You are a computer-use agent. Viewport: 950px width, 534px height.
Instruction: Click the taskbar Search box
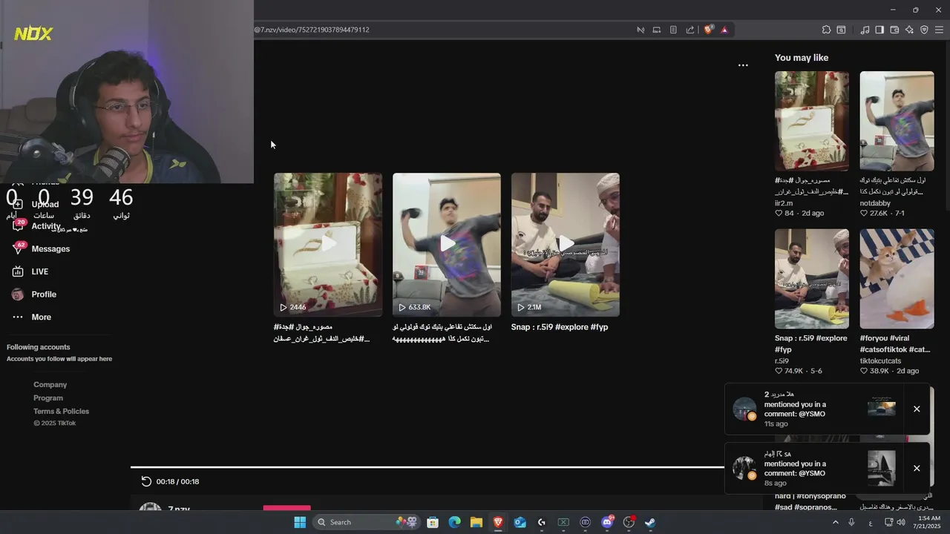point(367,522)
